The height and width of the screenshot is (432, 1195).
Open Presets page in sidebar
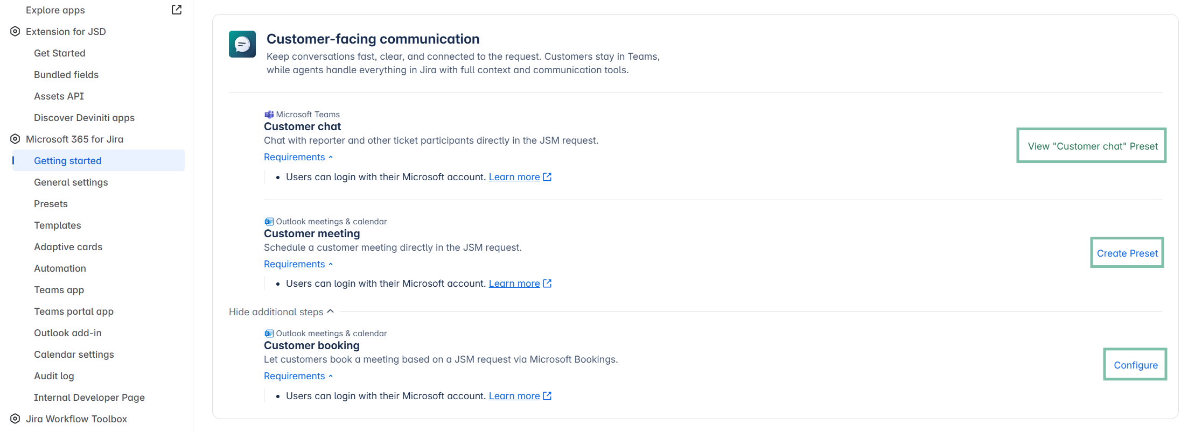click(x=51, y=204)
